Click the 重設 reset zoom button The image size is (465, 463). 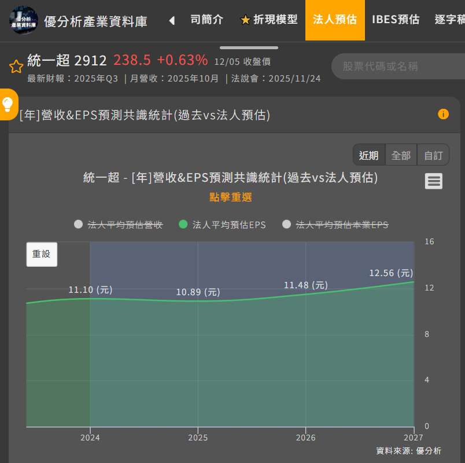point(42,254)
